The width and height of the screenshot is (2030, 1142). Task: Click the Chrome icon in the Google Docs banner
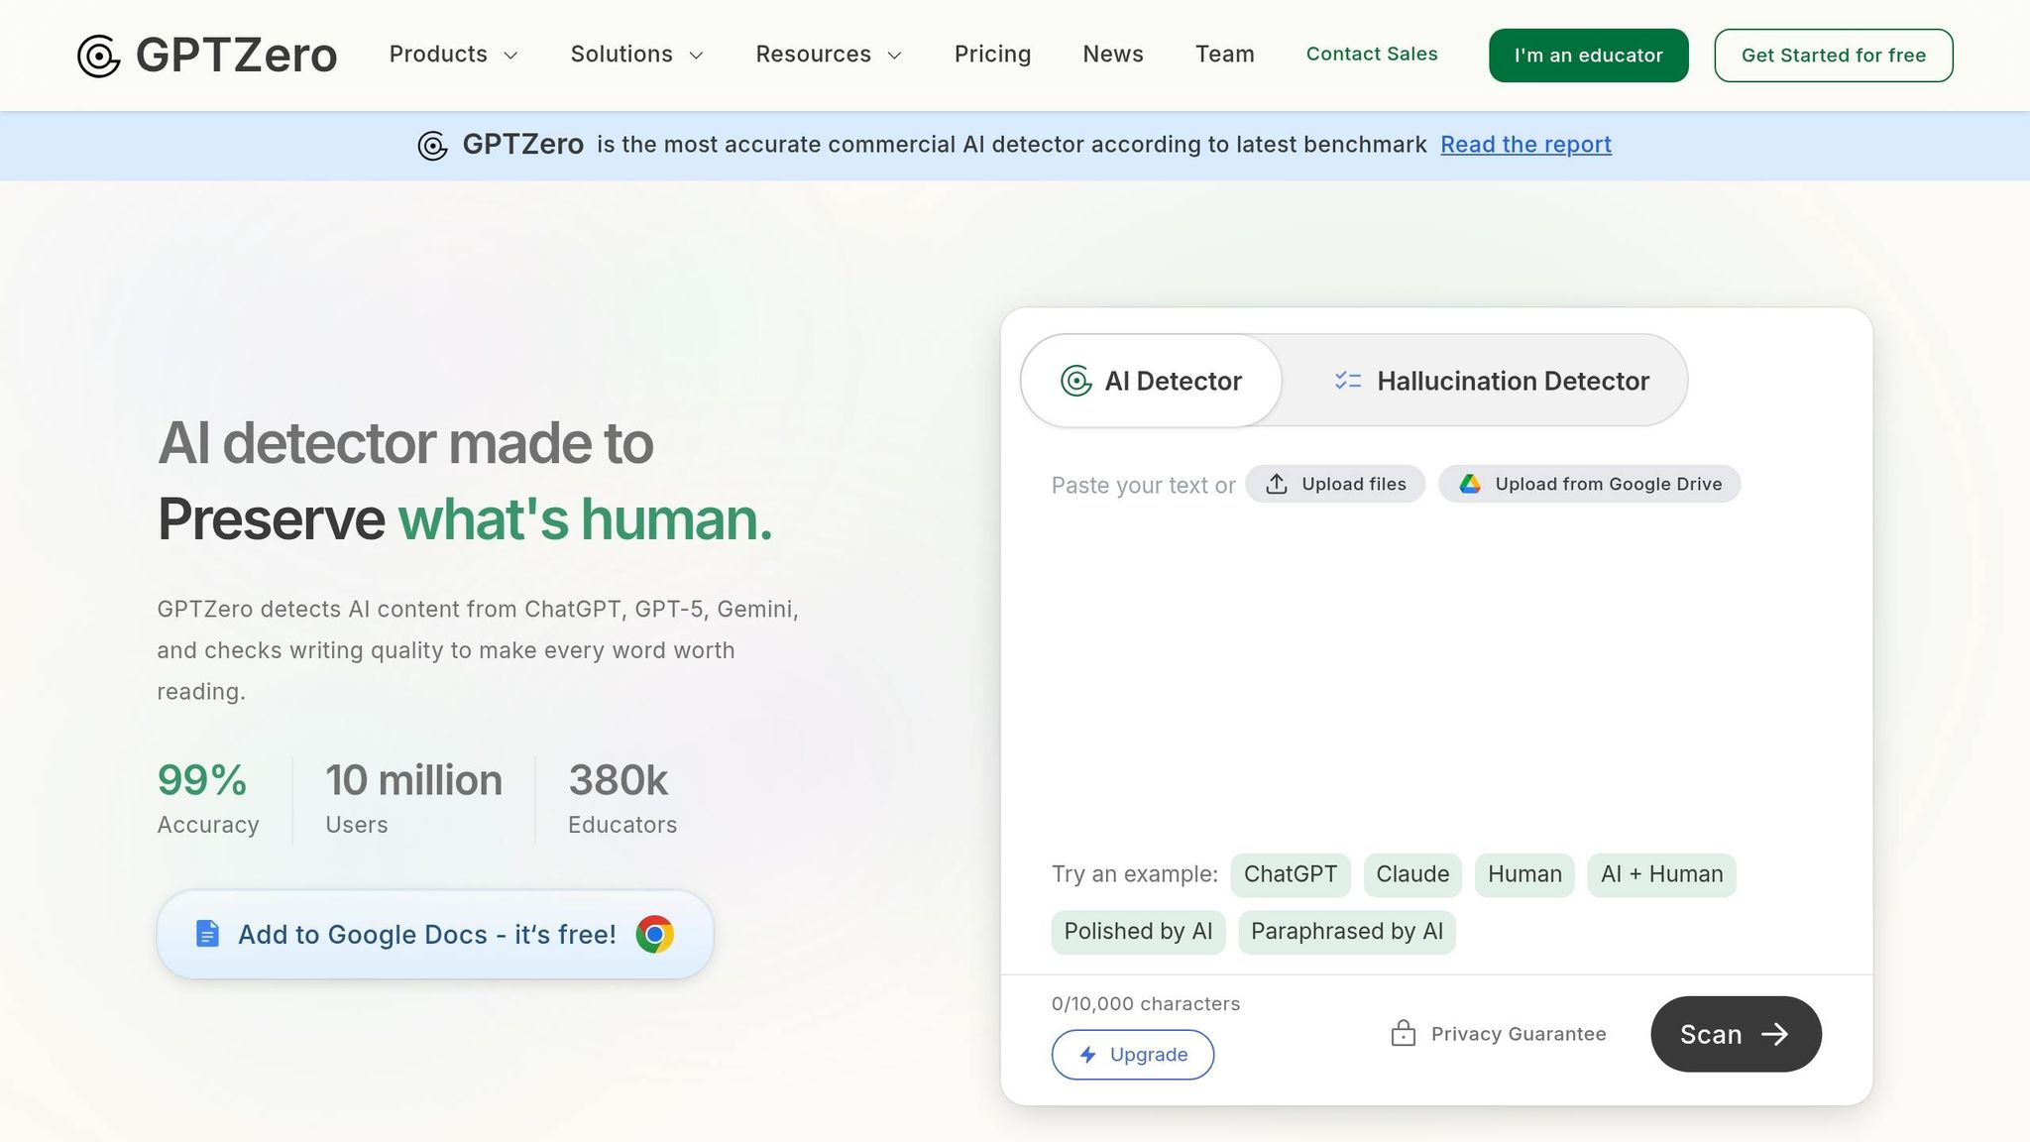pos(656,934)
